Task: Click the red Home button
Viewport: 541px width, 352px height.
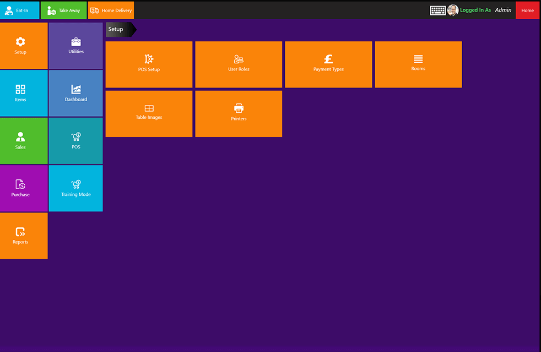Action: click(527, 10)
